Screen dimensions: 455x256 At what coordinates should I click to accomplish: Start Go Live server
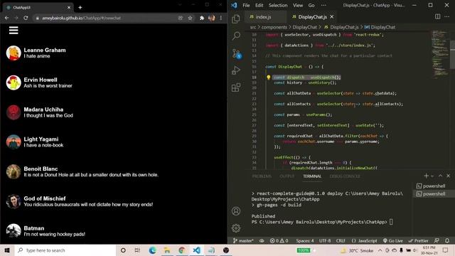392,240
